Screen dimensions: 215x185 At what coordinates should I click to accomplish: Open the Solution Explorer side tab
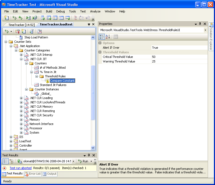tap(211, 37)
